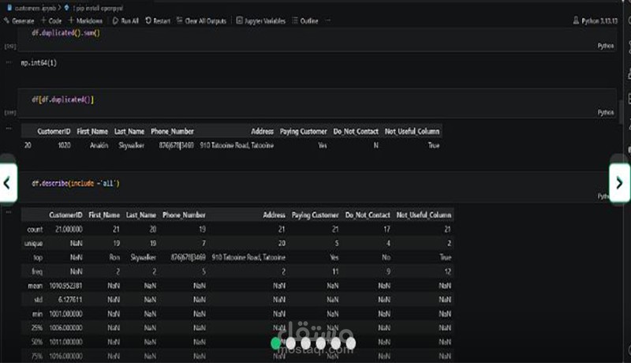Open the toolbar's more actions ellipsis
The image size is (631, 363).
[x=328, y=21]
